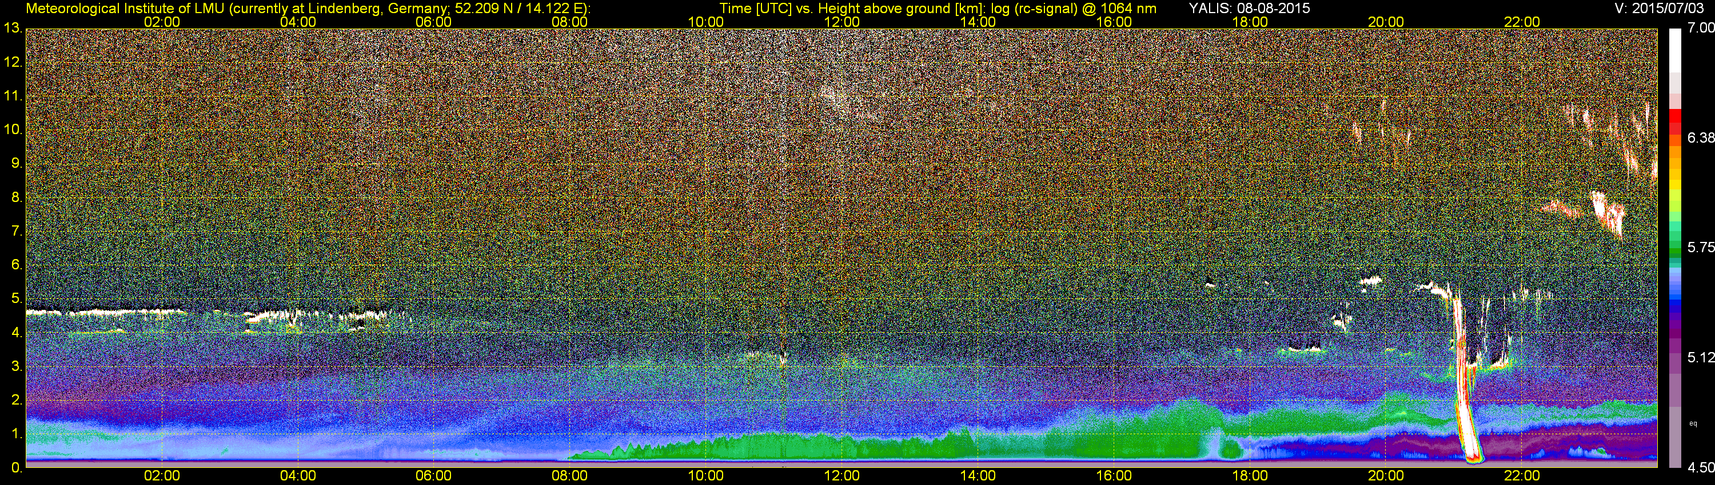Image resolution: width=1715 pixels, height=485 pixels.
Task: Click the 5.75 color scale value
Action: (x=1700, y=248)
